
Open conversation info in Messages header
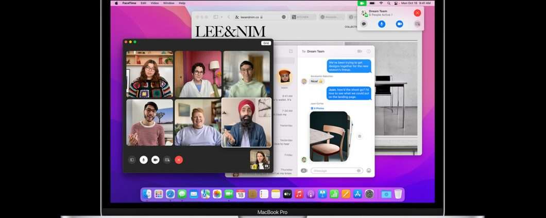point(368,51)
